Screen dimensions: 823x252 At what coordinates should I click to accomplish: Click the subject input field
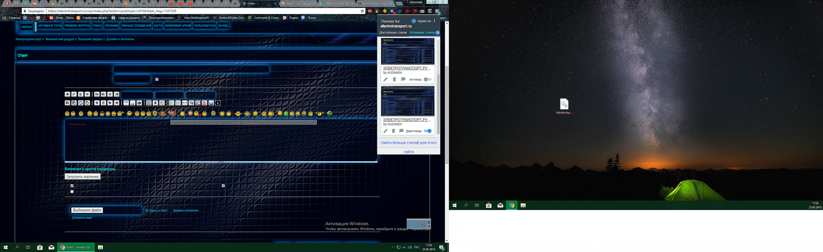pos(191,69)
